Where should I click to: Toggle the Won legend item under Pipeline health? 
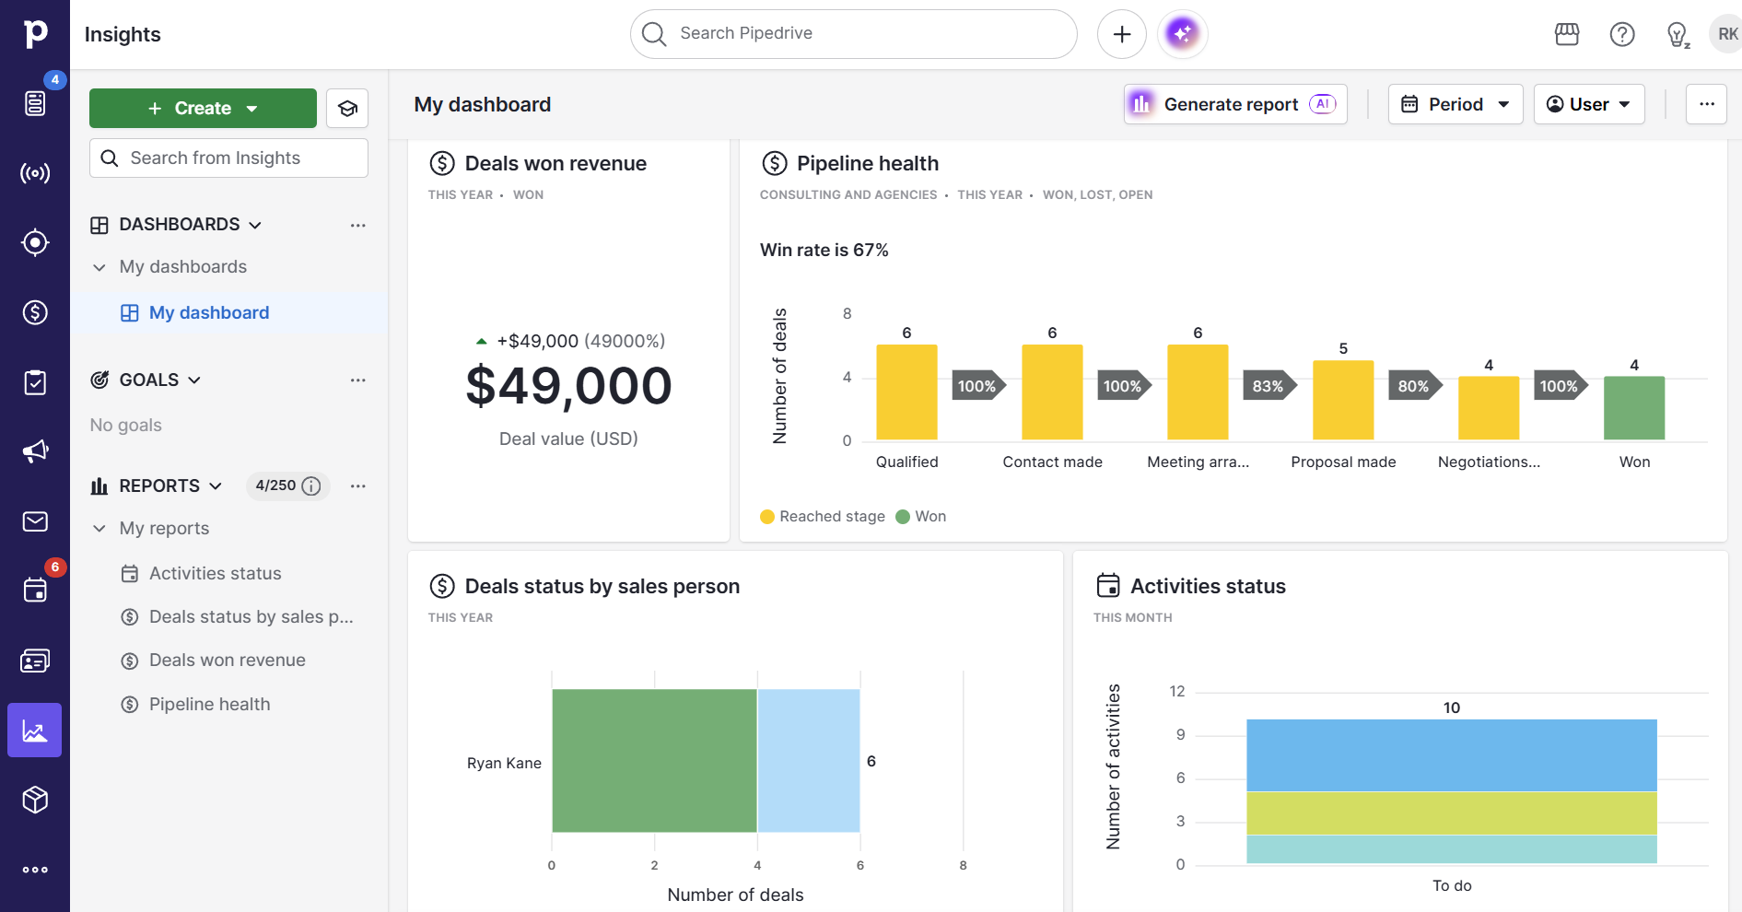point(920,516)
